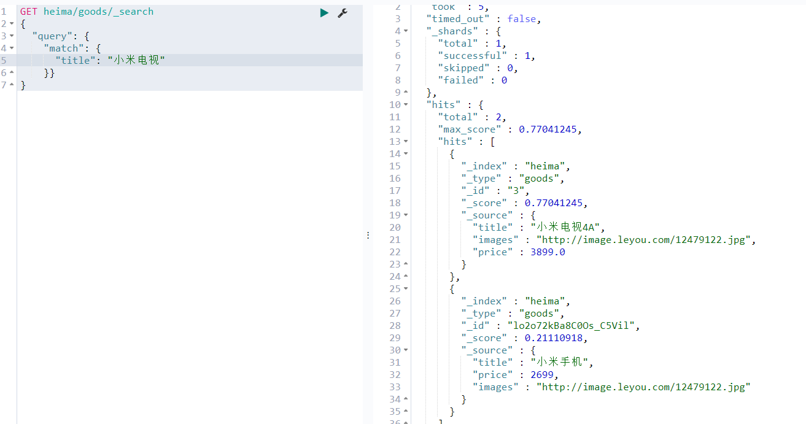
Task: Click the price value 3899.0
Action: click(548, 252)
